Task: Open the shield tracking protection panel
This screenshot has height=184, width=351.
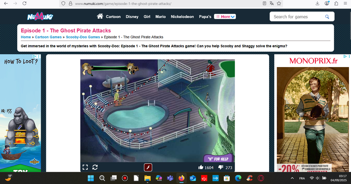Action: 63,3
